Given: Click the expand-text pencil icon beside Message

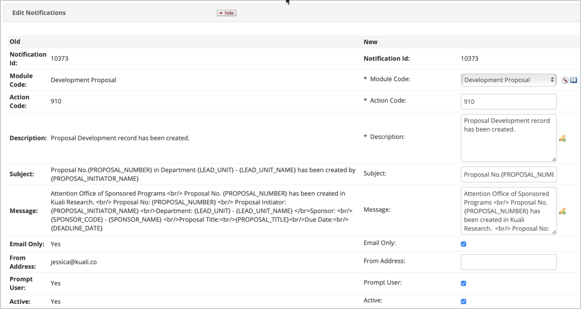Looking at the screenshot, I should [x=562, y=211].
